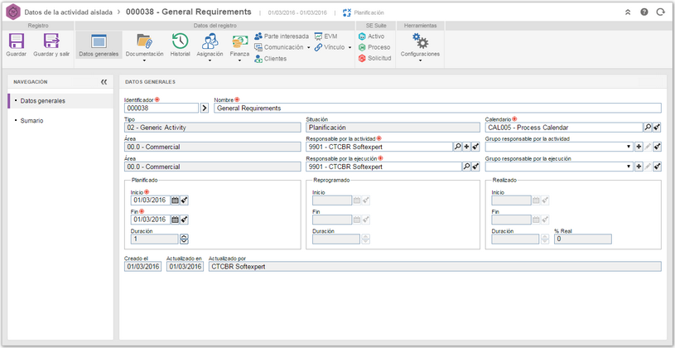Click the Identificador field
The height and width of the screenshot is (348, 675).
tap(162, 108)
